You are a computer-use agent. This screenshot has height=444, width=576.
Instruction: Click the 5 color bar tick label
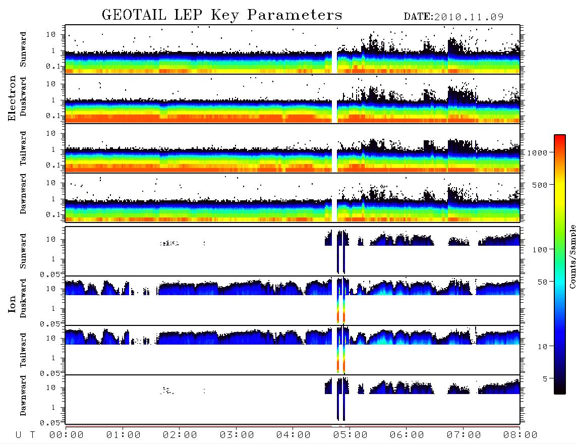click(545, 379)
